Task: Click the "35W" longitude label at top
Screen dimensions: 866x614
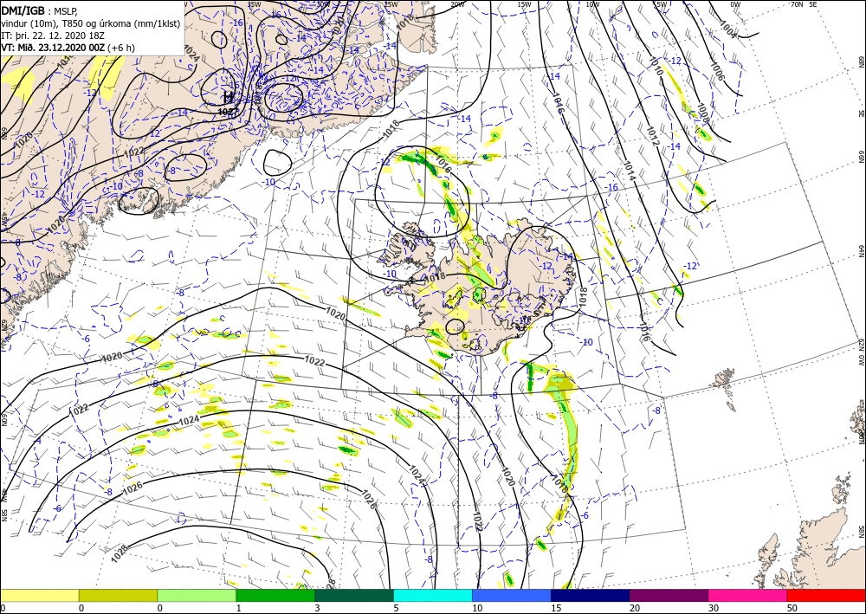Action: 254,4
